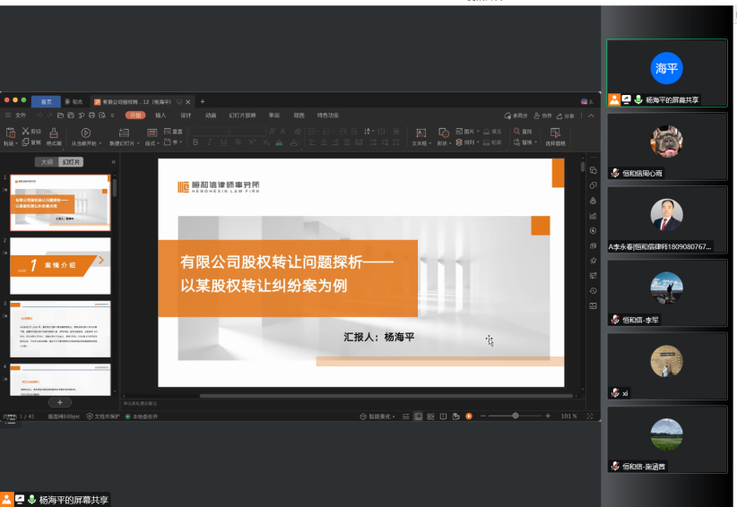The height and width of the screenshot is (507, 737).
Task: Switch to the Design (设计) ribbon tab
Action: 186,116
